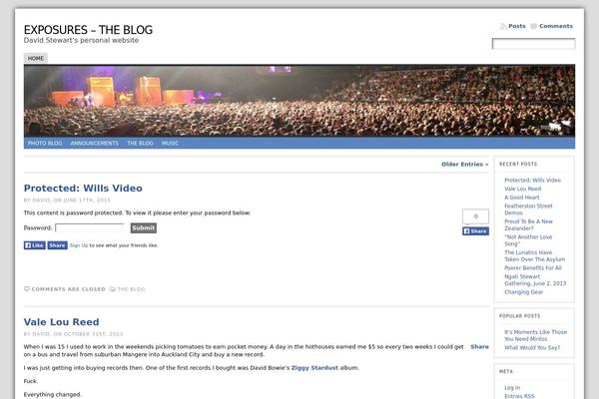
Task: Focus the search box in the header
Action: click(x=534, y=44)
